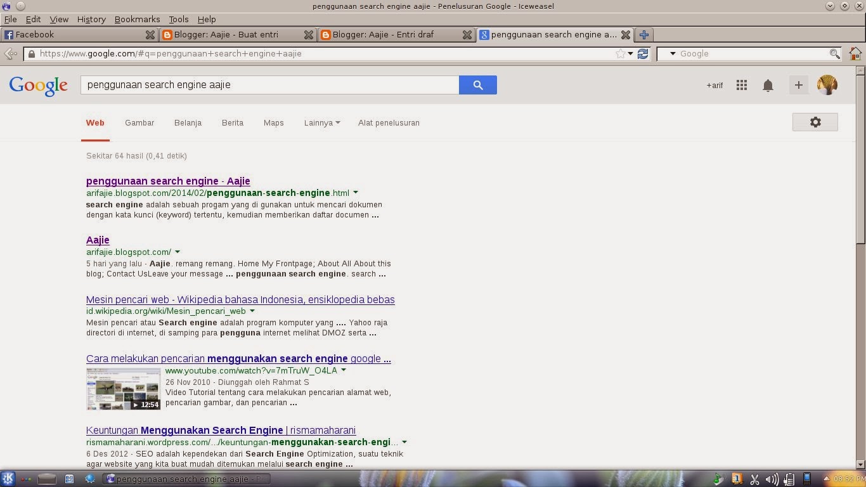Open the View menu
Screen dimensions: 866x487
pos(59,19)
